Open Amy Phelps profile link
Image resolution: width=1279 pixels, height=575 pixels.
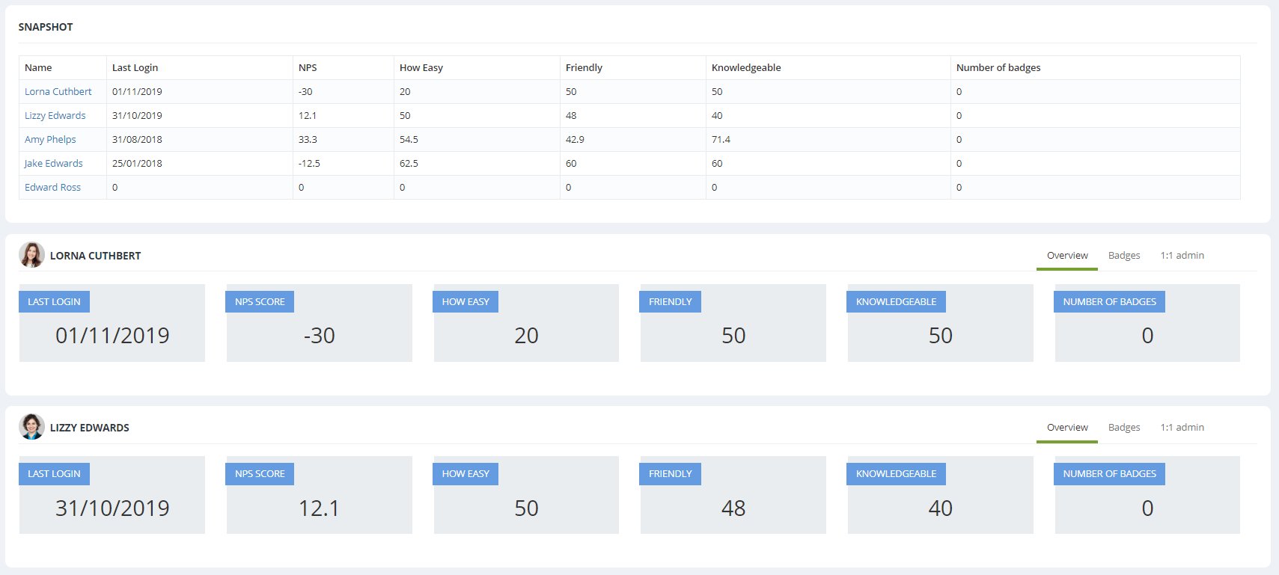50,139
